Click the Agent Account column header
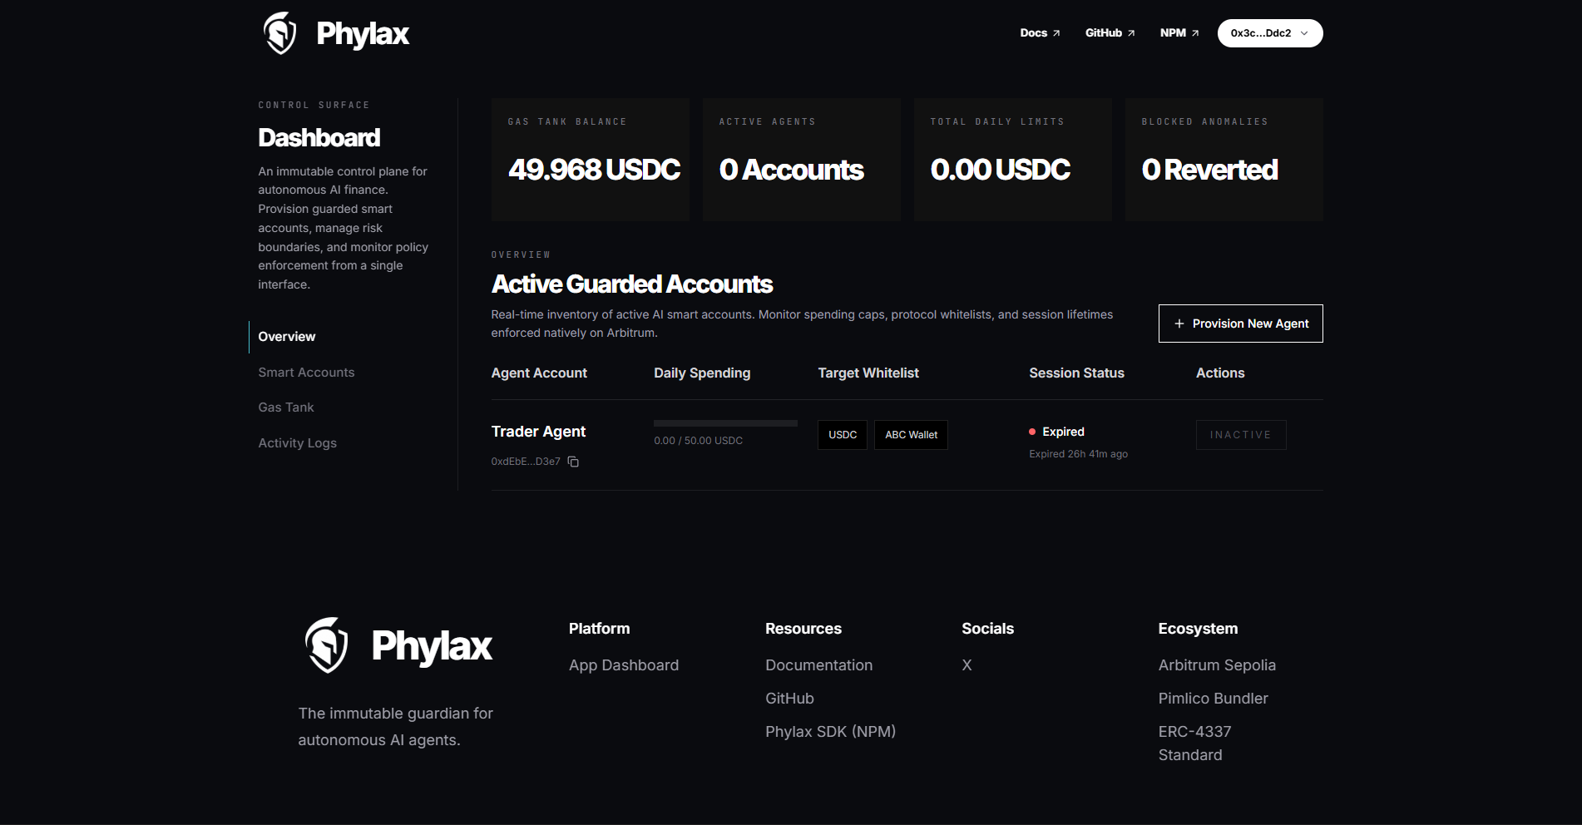Screen dimensions: 1582x825 coord(539,373)
